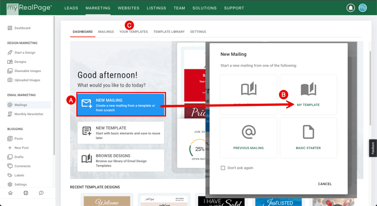
Task: Click the blogging Settings gear icon
Action: pos(10,185)
